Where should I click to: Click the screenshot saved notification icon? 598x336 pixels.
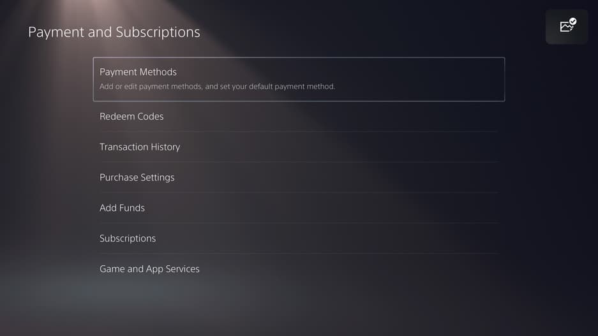tap(567, 26)
